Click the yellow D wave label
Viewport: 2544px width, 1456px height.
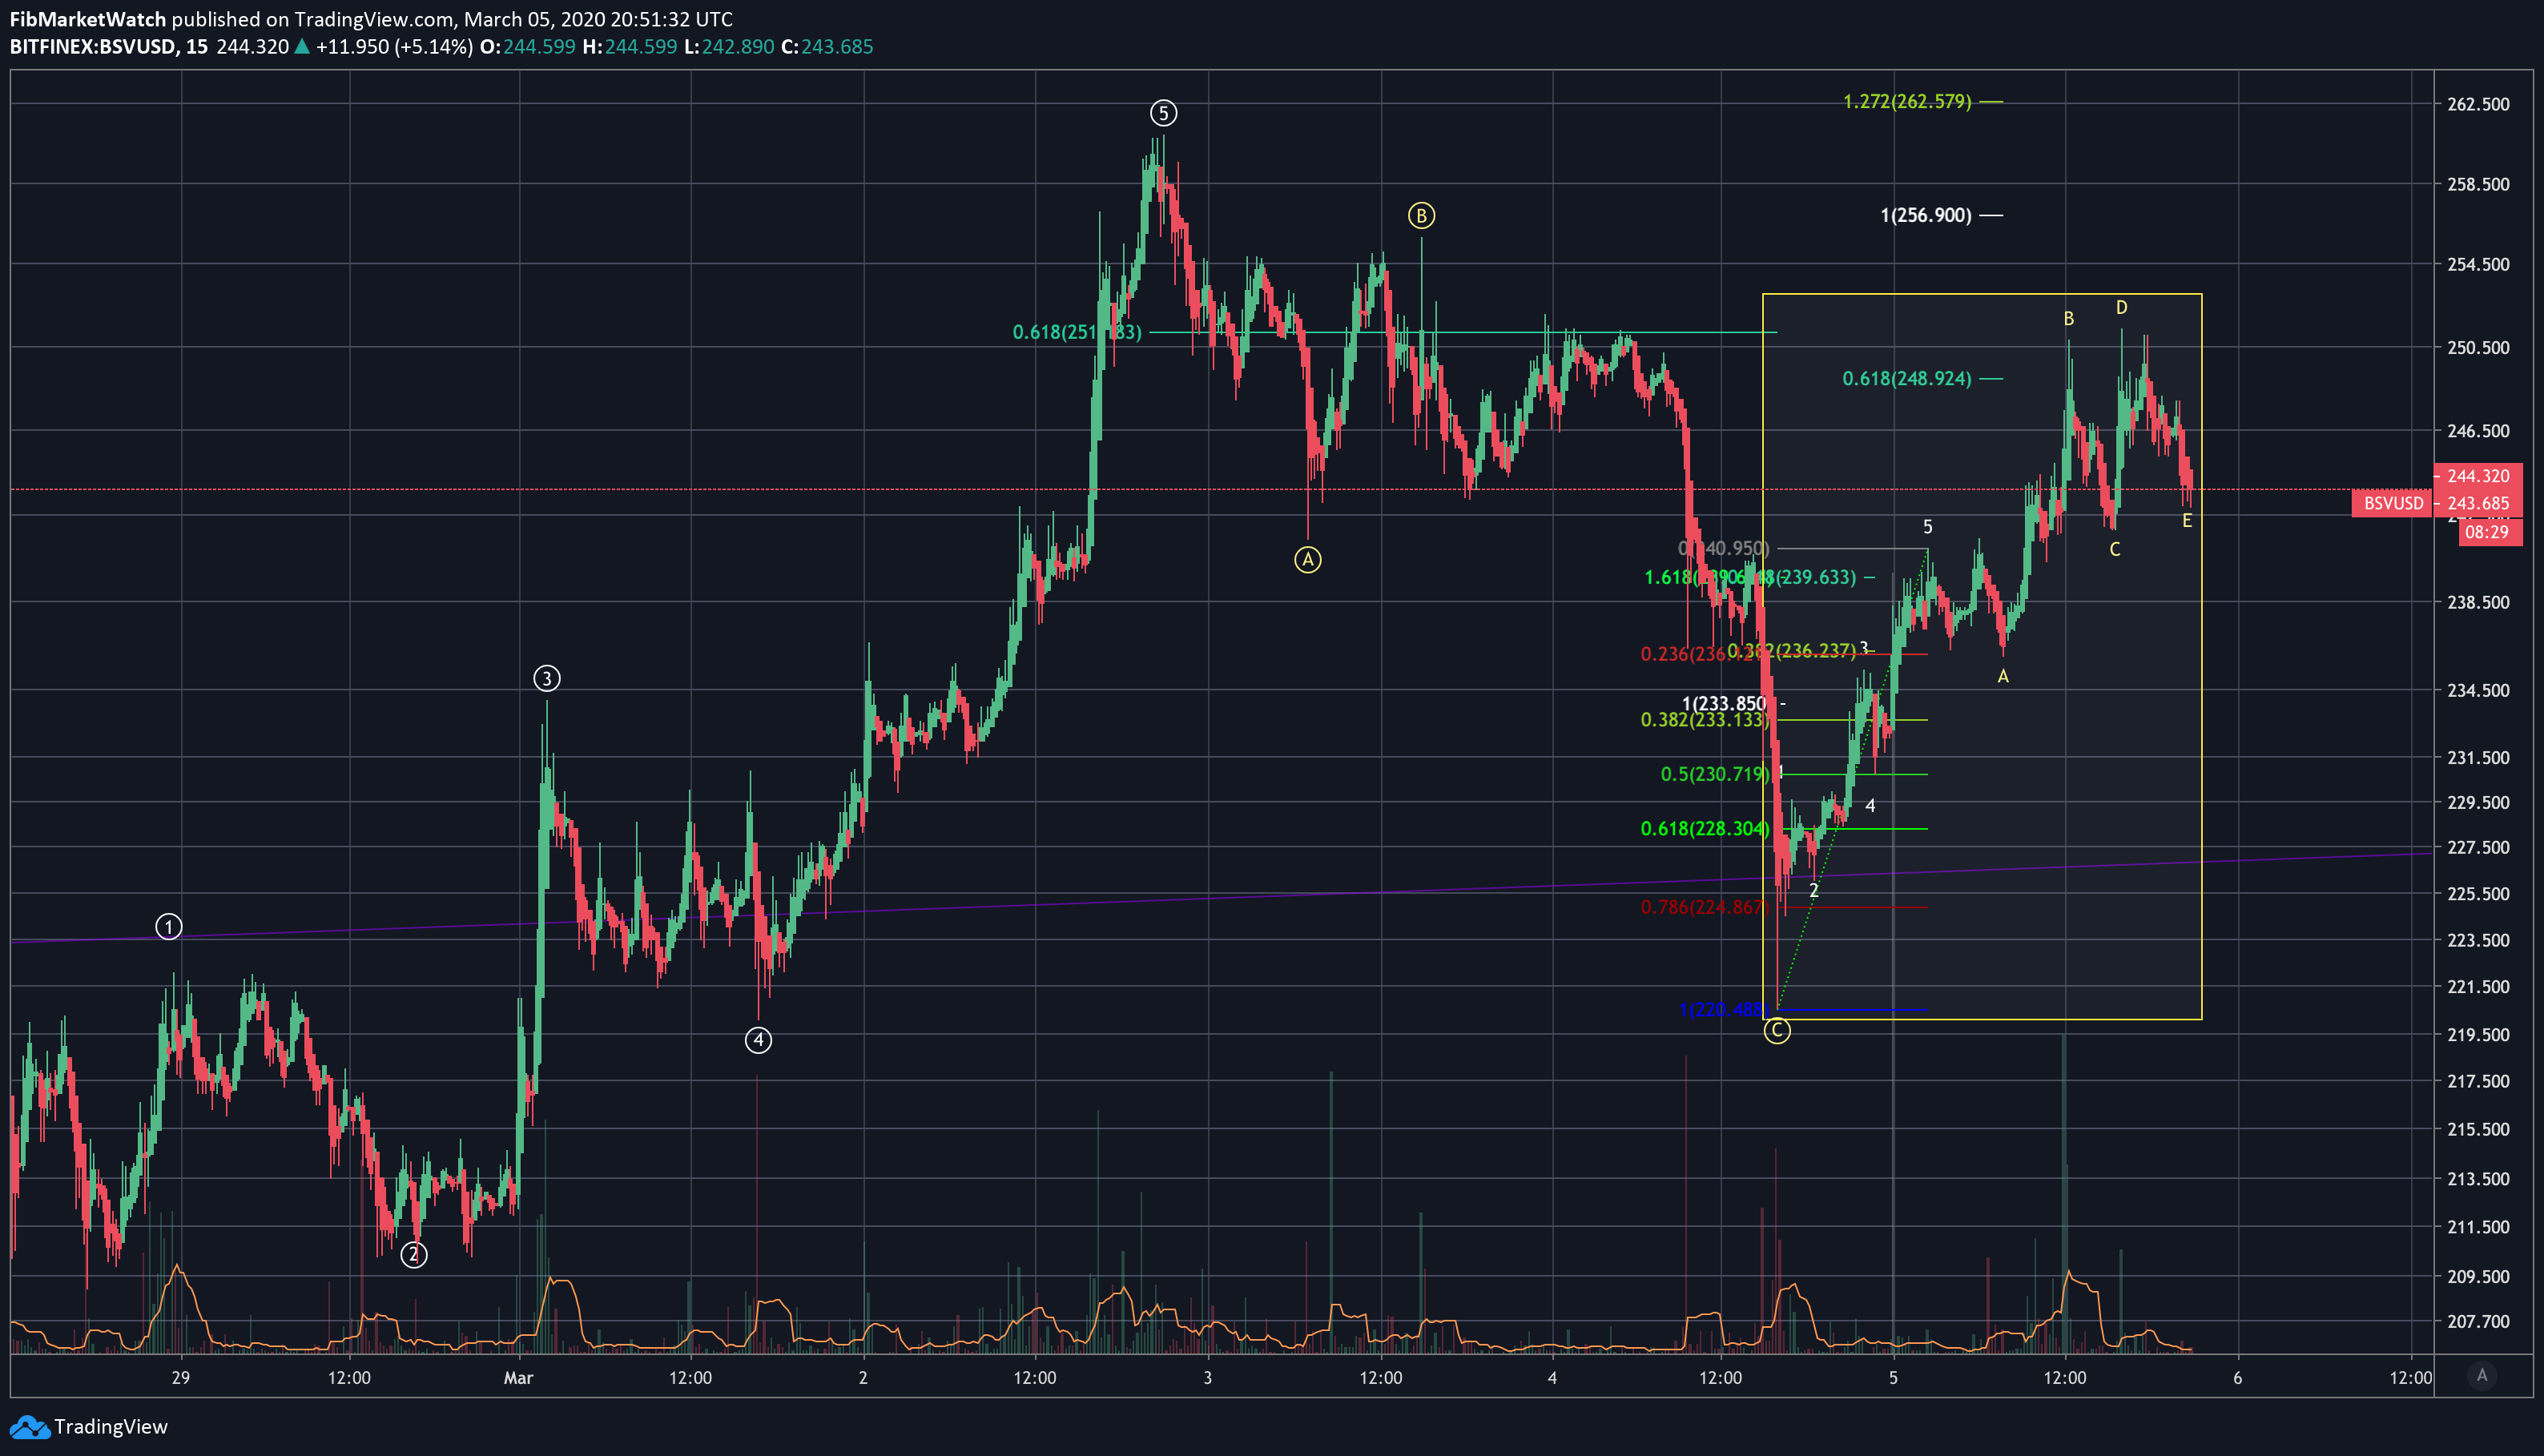tap(2122, 308)
